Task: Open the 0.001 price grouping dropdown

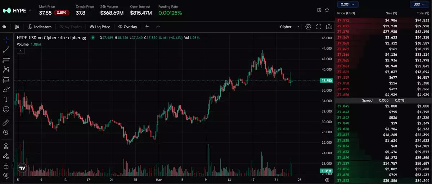Action: coord(347,4)
